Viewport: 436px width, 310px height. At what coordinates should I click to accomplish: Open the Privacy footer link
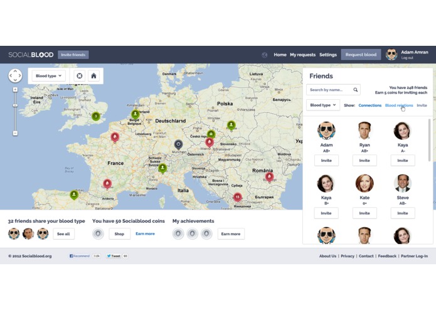tap(348, 256)
